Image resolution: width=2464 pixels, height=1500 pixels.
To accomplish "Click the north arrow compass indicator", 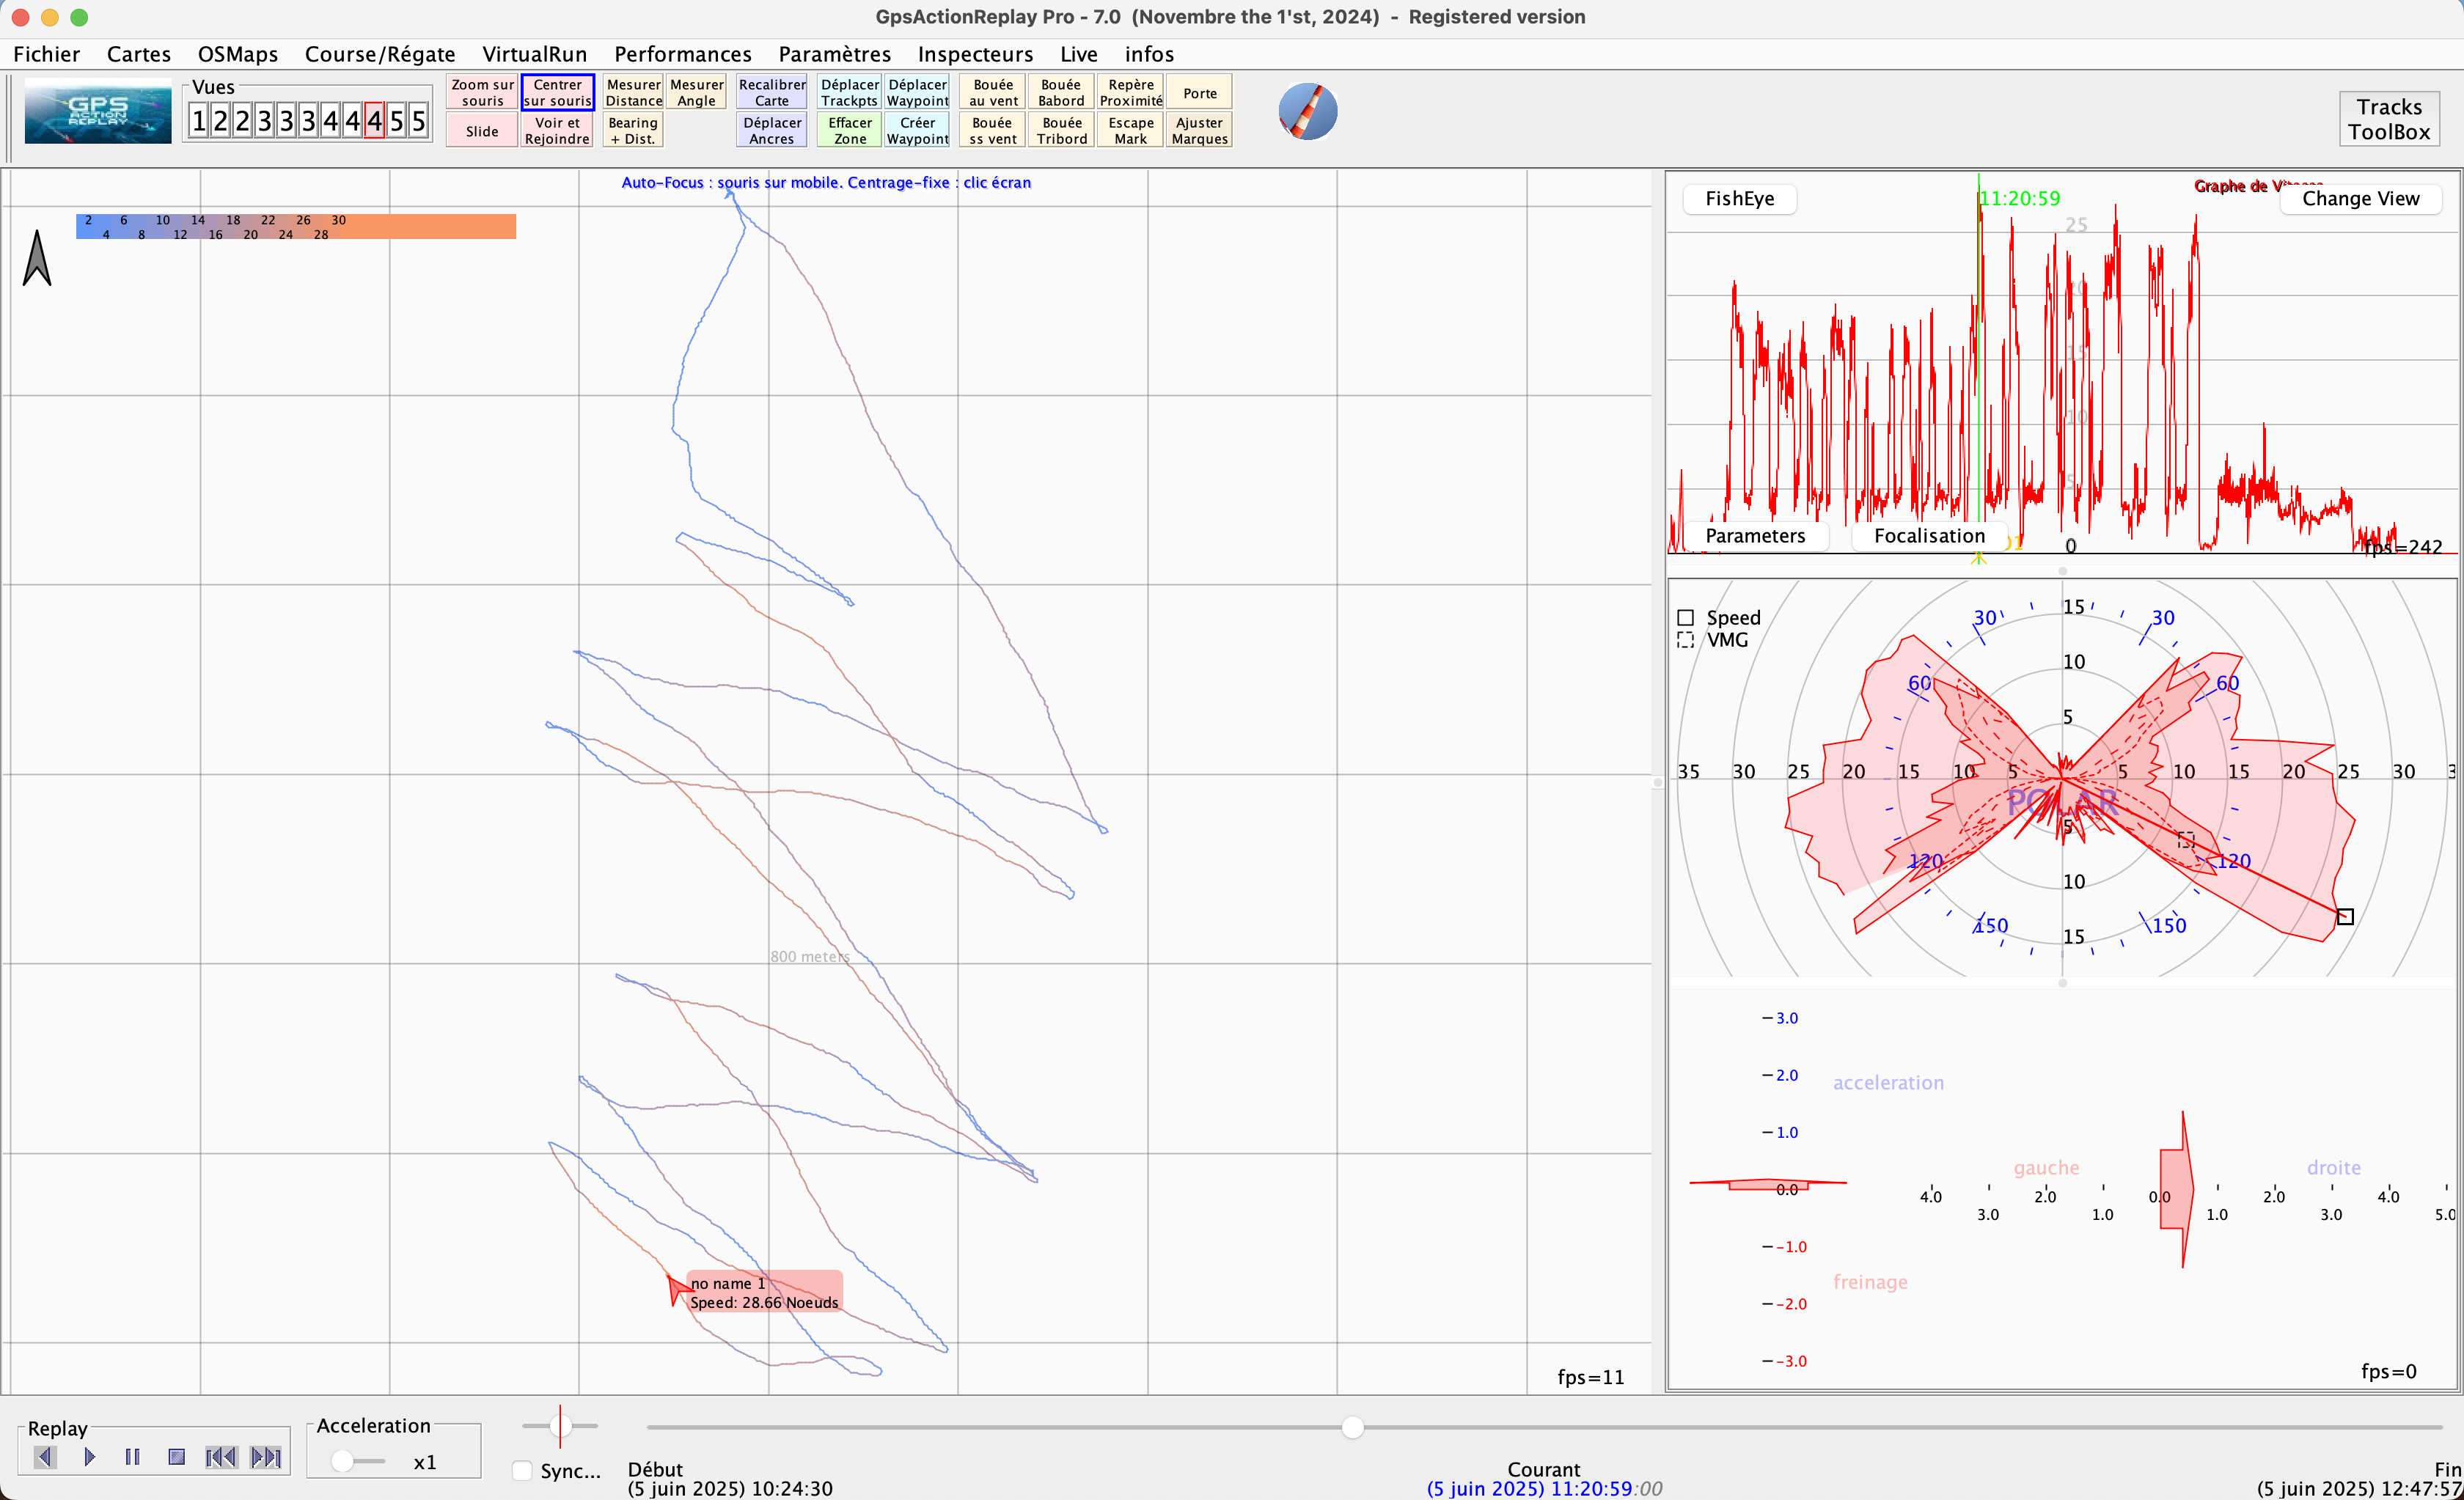I will (x=37, y=258).
